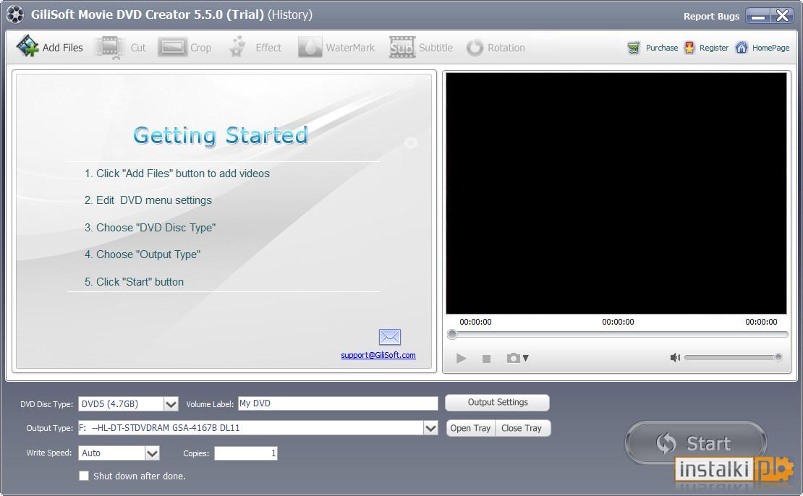Image resolution: width=803 pixels, height=496 pixels.
Task: Expand the DVD Disc Type dropdown
Action: click(x=171, y=404)
